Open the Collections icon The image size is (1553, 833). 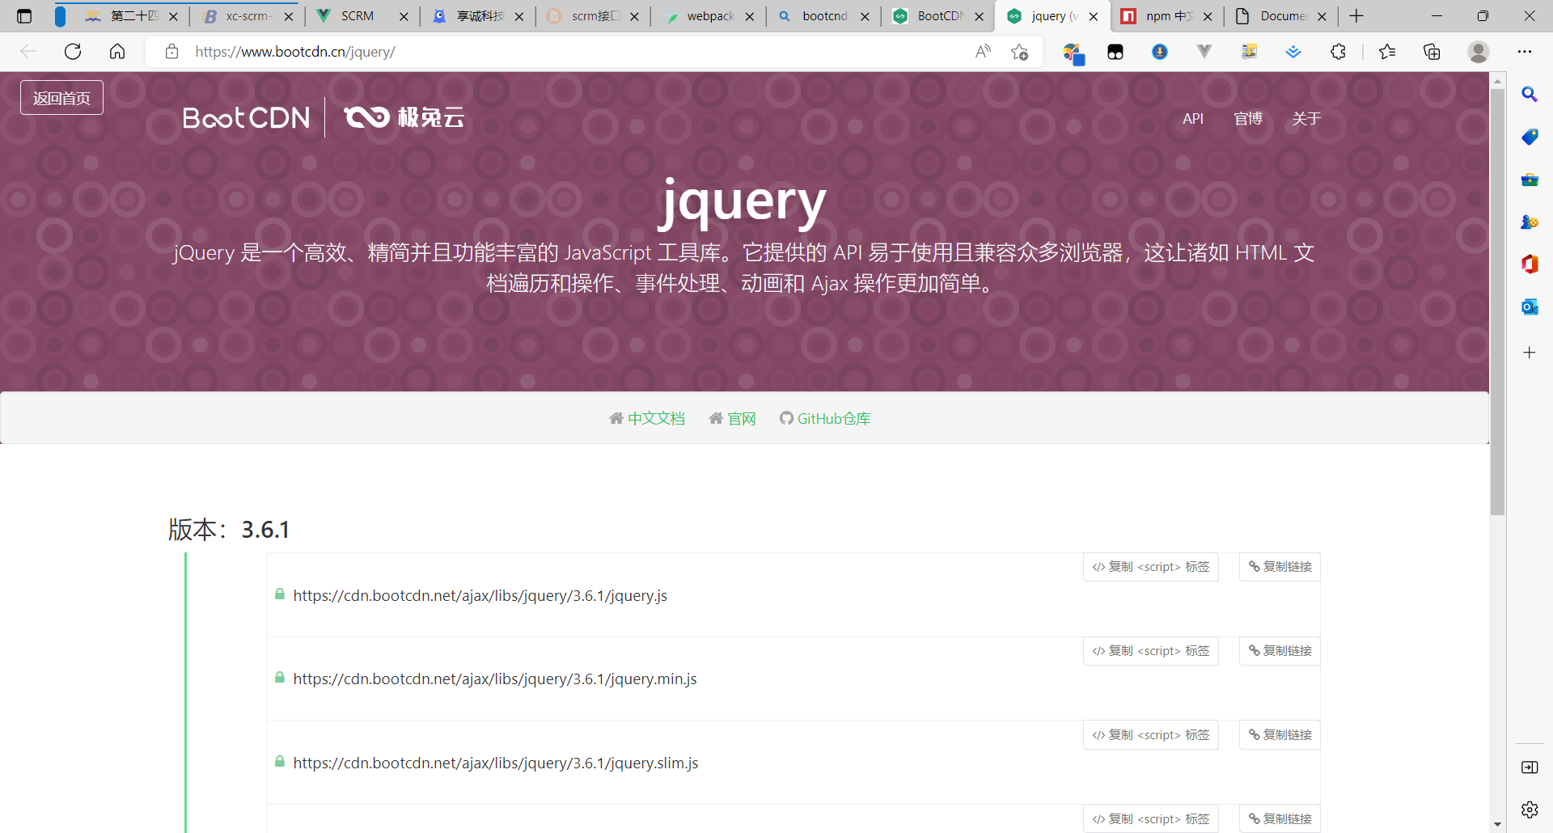[x=1432, y=52]
